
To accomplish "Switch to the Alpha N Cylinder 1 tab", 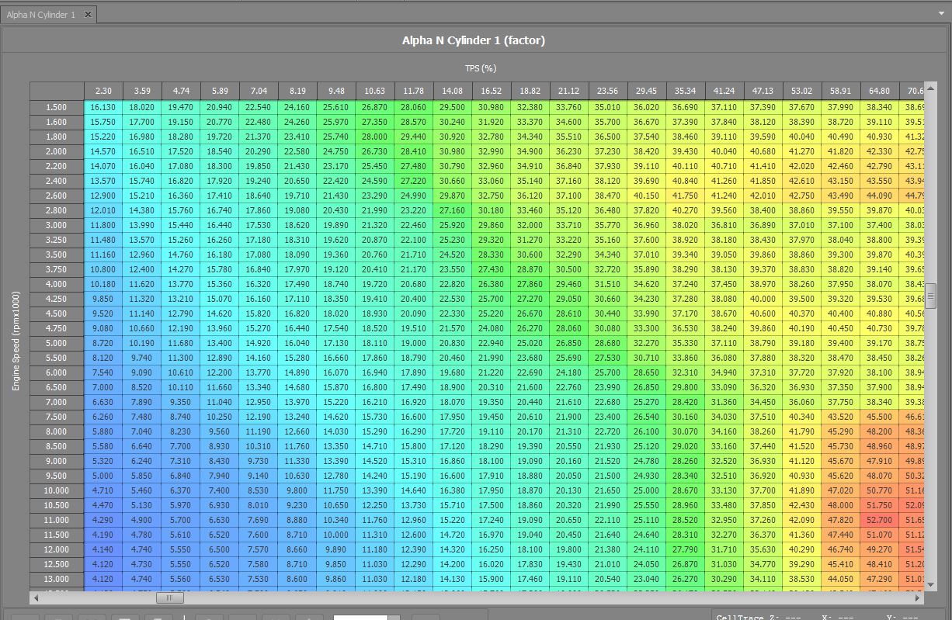I will pos(40,15).
